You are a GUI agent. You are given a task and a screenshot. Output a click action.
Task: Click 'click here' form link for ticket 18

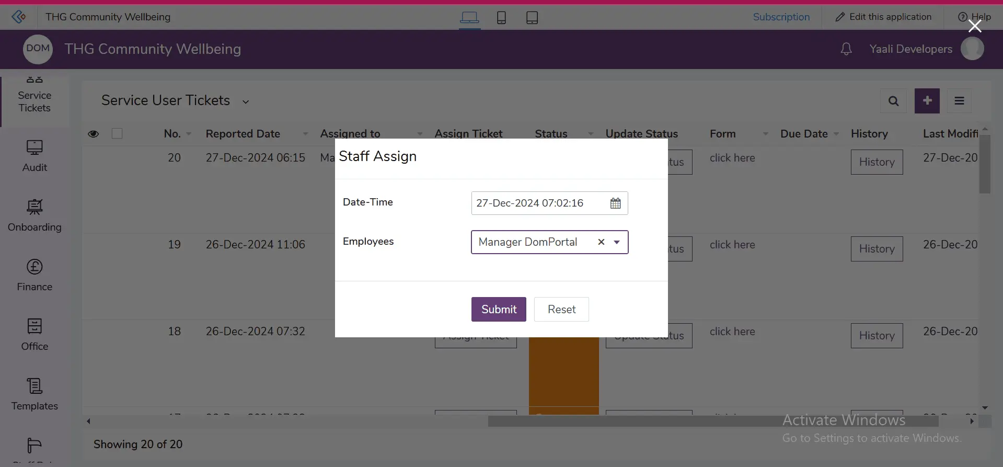(732, 332)
